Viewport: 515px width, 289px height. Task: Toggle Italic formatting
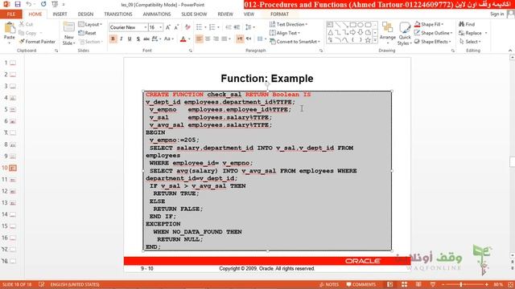coord(122,39)
